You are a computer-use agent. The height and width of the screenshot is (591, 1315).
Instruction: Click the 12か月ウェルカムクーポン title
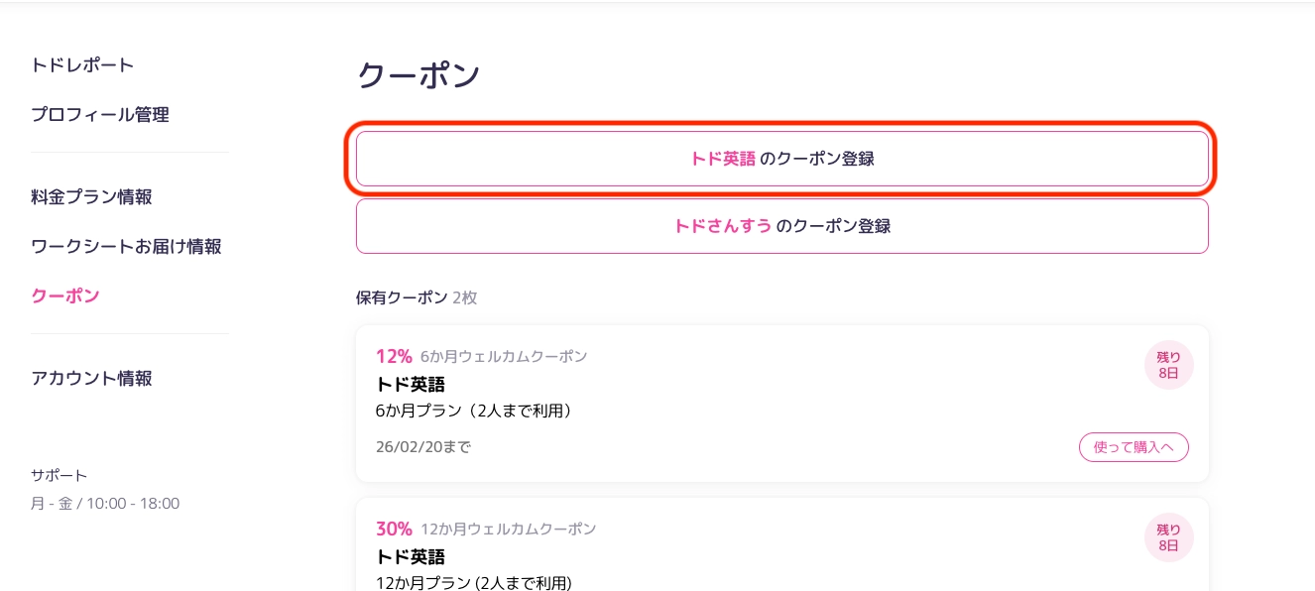(508, 530)
